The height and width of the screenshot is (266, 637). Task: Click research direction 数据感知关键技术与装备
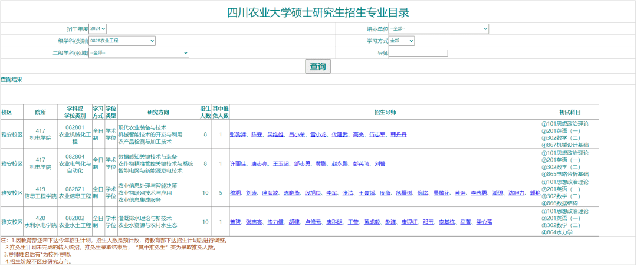[147, 156]
